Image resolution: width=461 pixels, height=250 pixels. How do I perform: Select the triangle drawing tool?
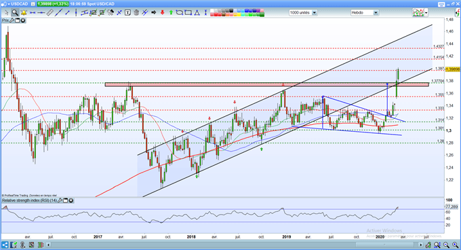[197, 13]
